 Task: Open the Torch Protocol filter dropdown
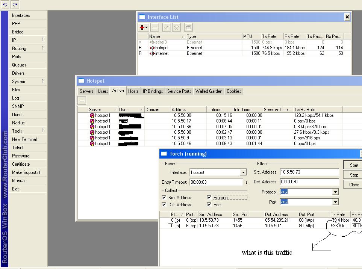(335, 192)
